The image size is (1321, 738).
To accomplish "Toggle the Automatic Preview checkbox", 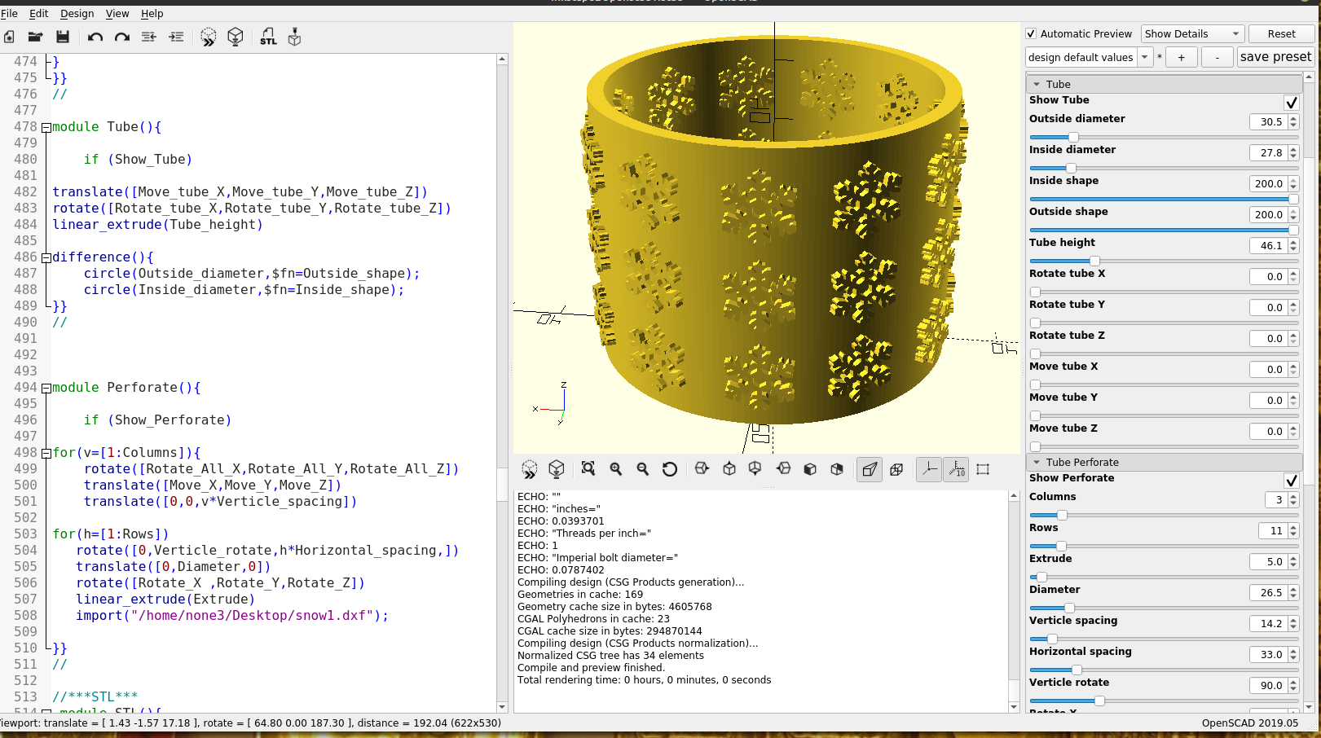I will click(x=1031, y=34).
